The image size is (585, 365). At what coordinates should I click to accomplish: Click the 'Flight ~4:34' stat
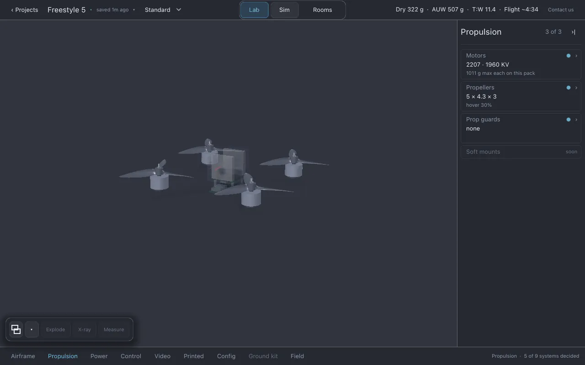click(521, 10)
